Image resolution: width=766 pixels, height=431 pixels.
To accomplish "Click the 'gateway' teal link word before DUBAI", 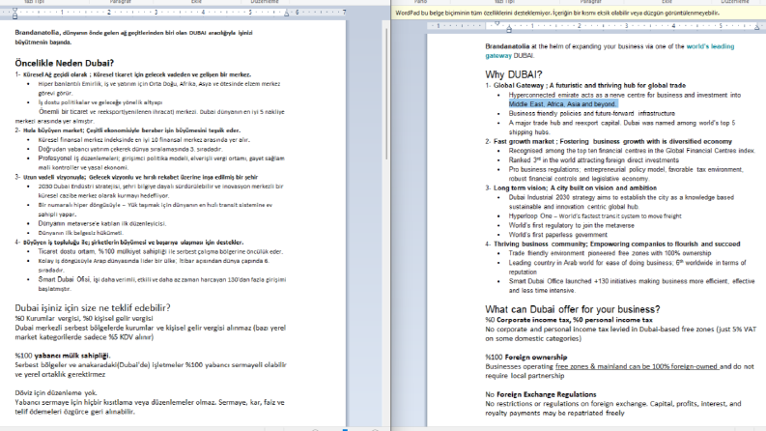I will click(x=498, y=56).
